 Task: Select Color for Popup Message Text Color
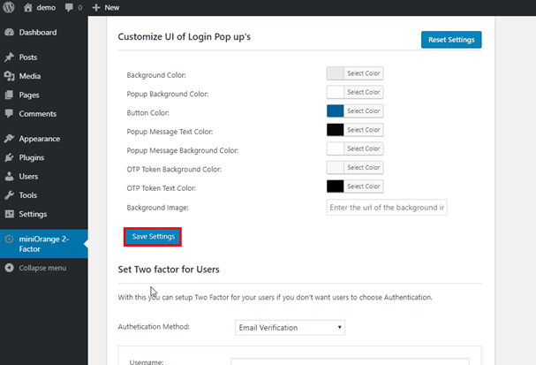[x=364, y=130]
